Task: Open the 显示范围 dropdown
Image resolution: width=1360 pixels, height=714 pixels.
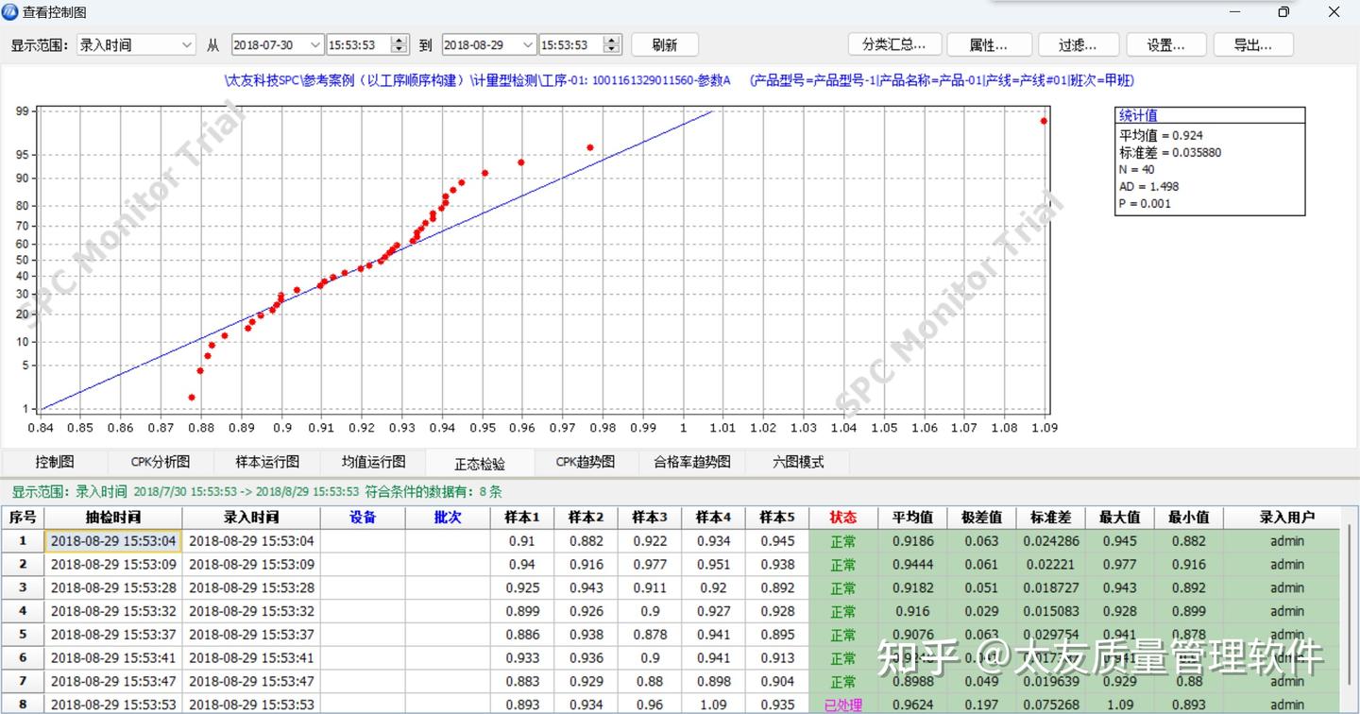Action: 135,43
